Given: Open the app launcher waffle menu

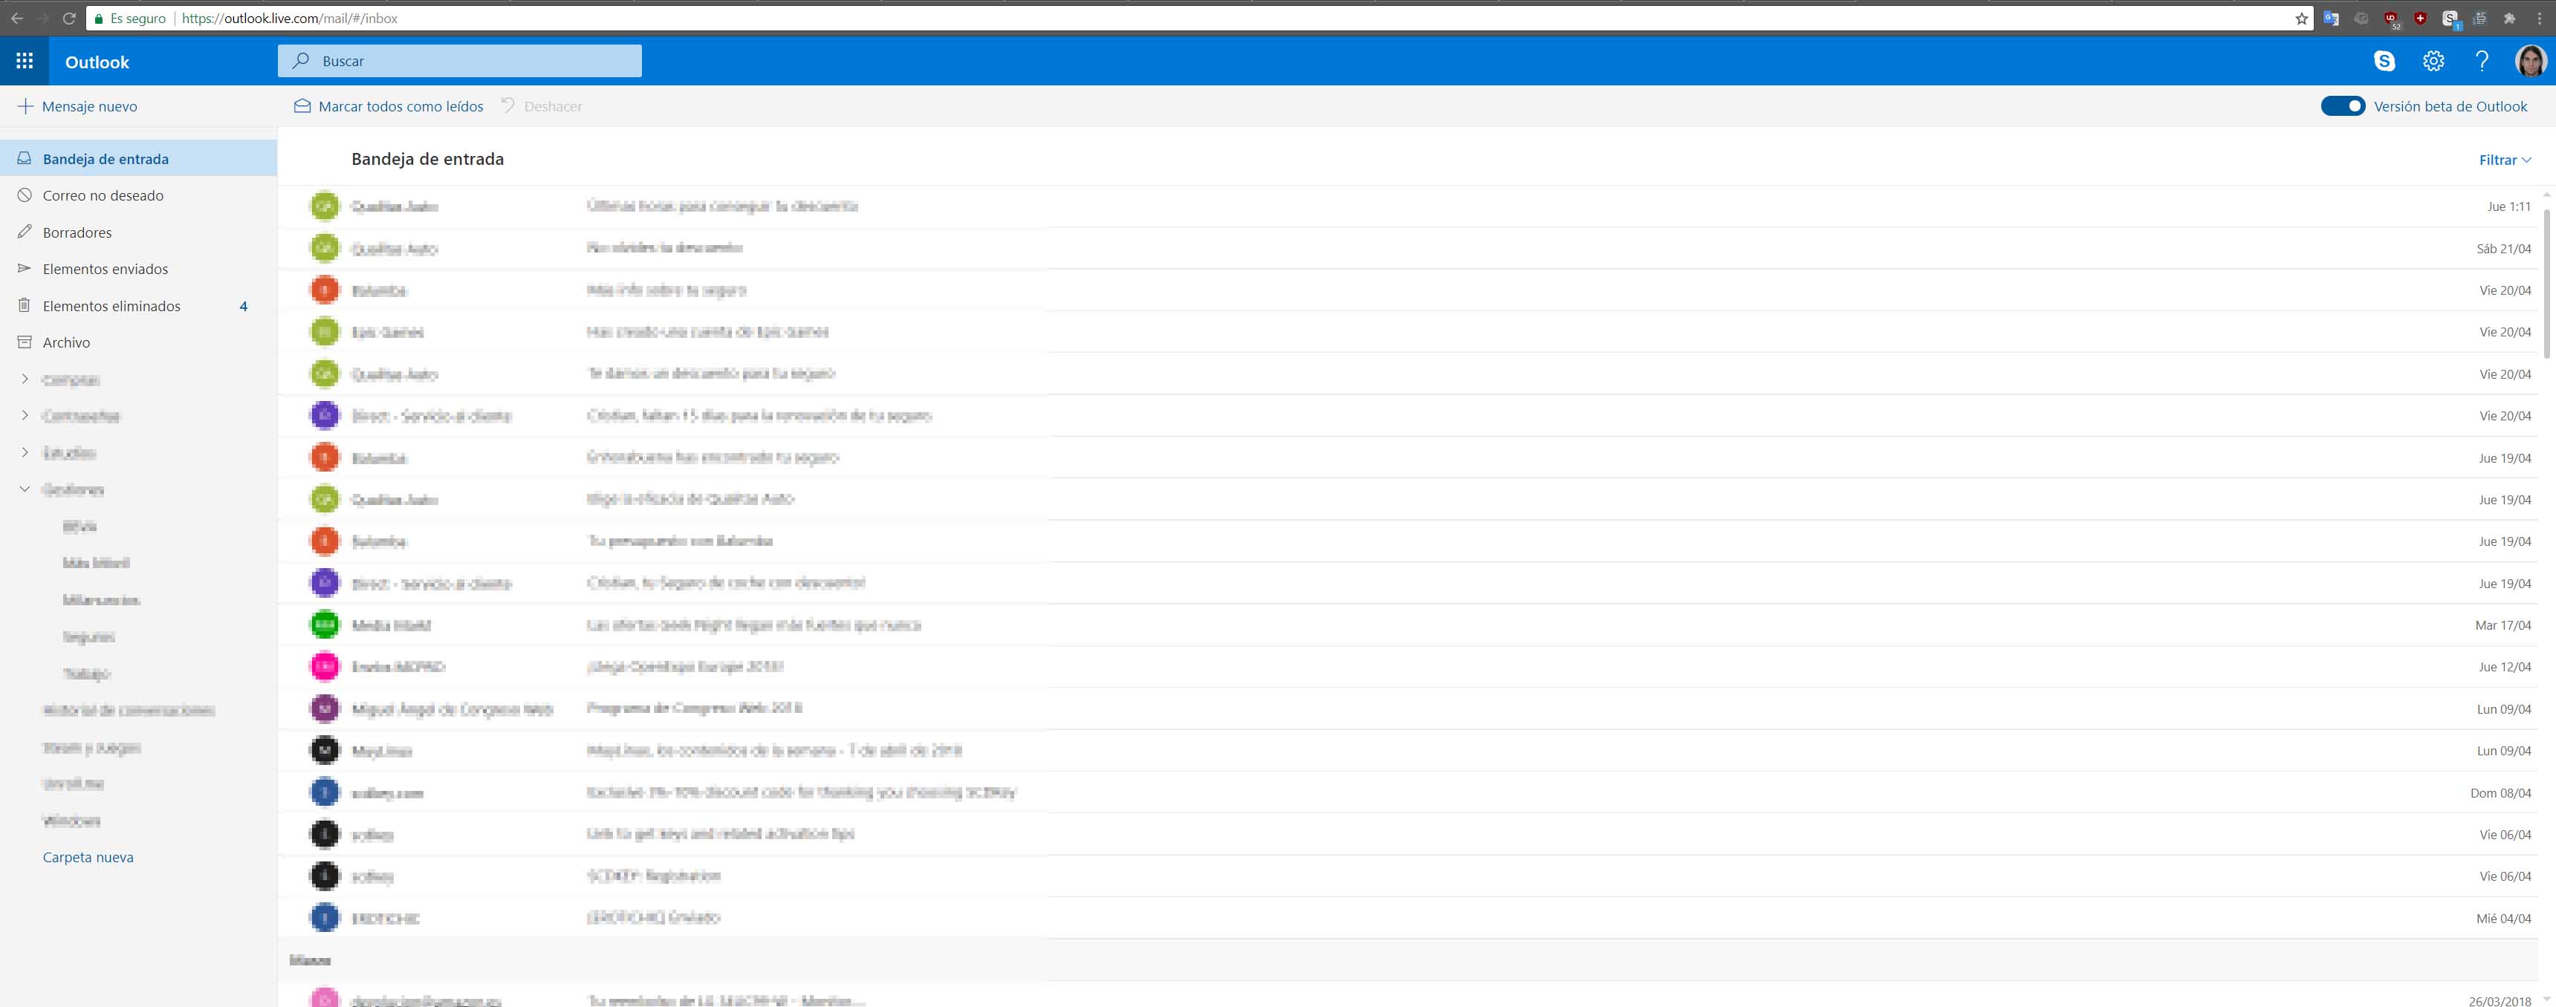Looking at the screenshot, I should point(25,62).
